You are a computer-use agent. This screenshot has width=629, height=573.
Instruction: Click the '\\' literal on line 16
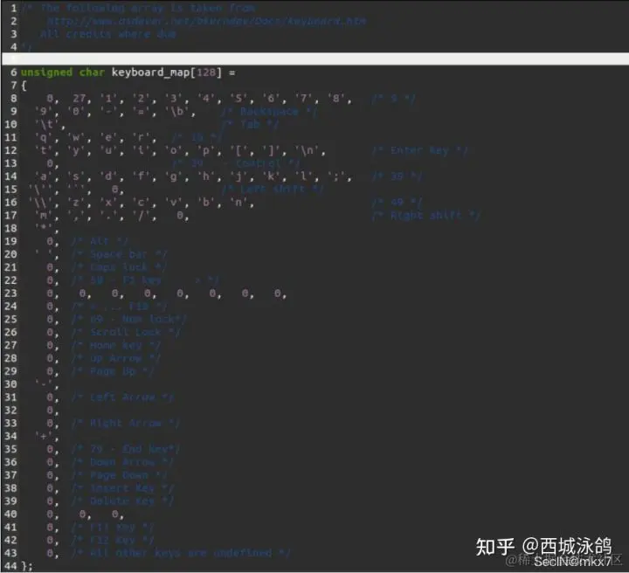(40, 203)
